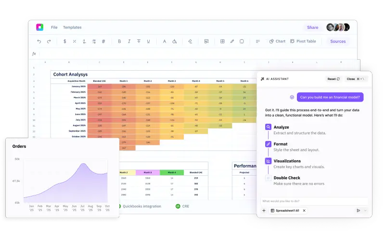Reset the AI Assistant conversation
The image size is (385, 233).
click(334, 79)
